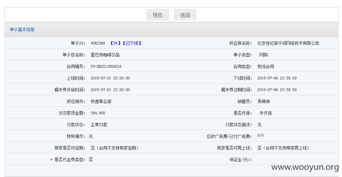
Task: Select contract number TG-KD2013054016
Action: pos(106,67)
